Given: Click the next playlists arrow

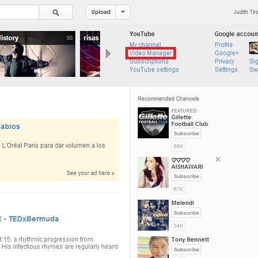Looking at the screenshot, I should coord(108,54).
